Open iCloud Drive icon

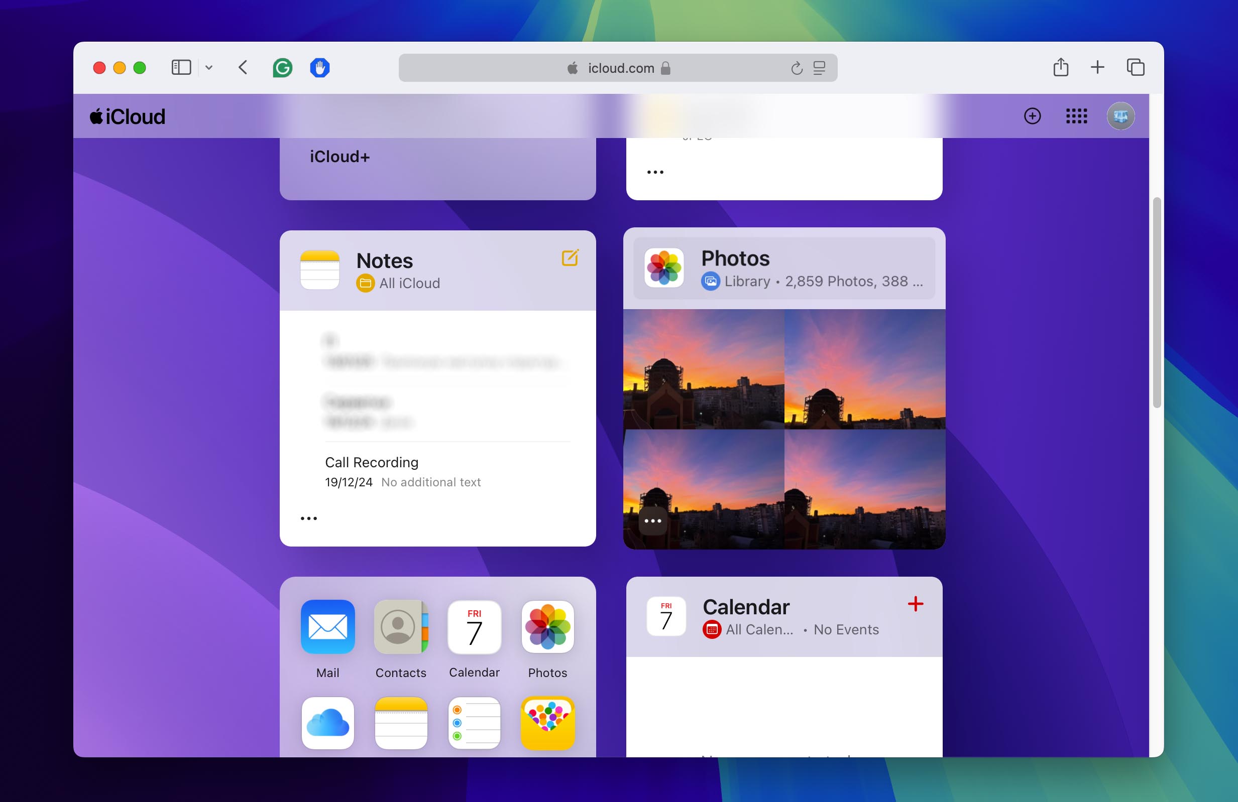(x=327, y=722)
